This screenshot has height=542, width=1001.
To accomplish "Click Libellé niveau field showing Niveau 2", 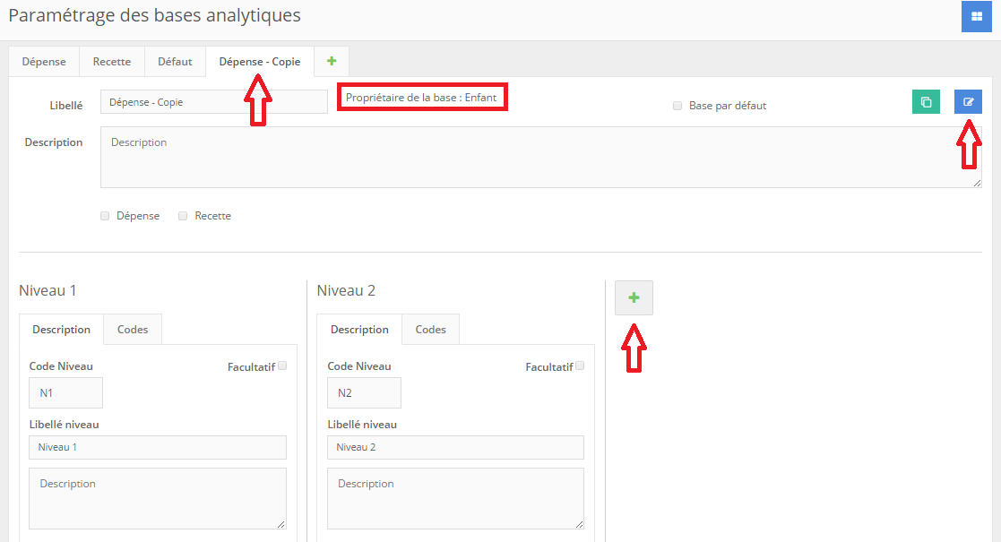I will click(x=455, y=447).
